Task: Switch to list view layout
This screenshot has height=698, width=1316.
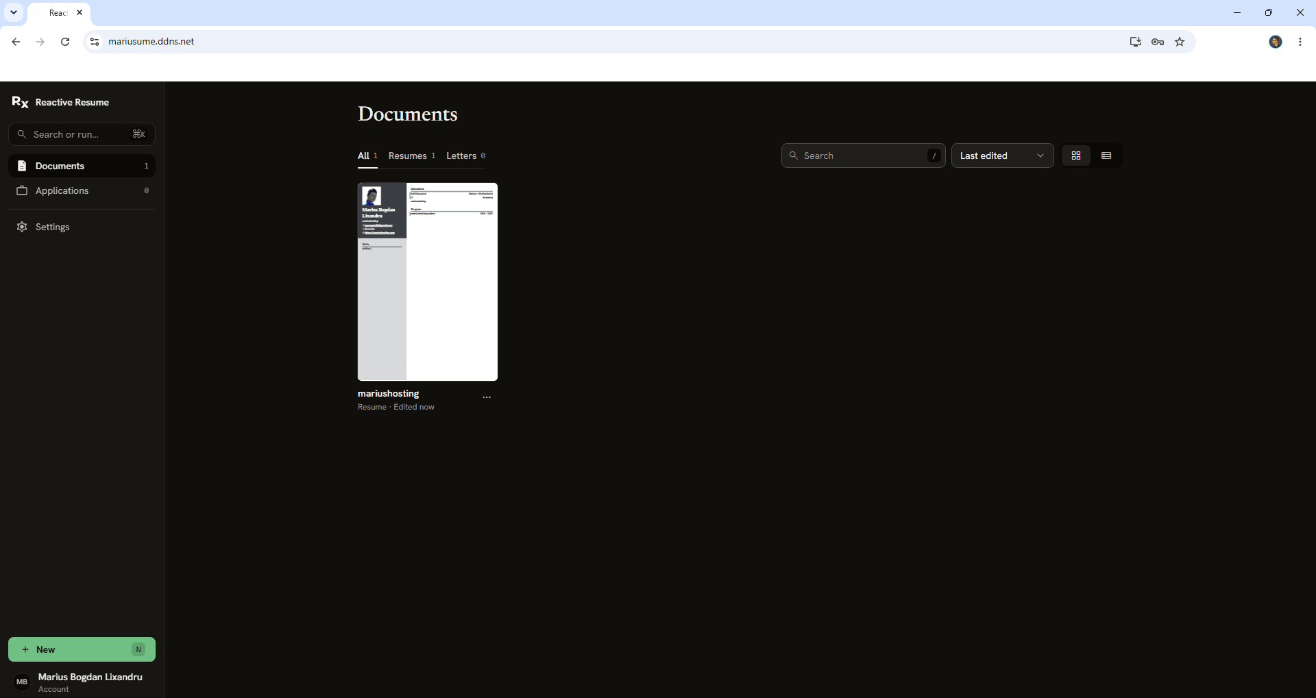Action: click(1106, 155)
